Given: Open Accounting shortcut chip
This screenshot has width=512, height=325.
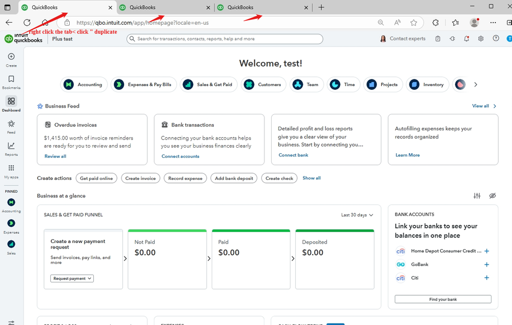Looking at the screenshot, I should 84,85.
